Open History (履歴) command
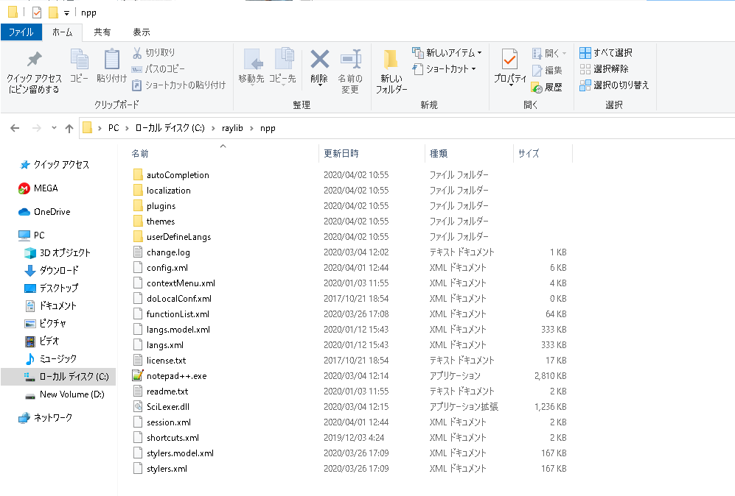The width and height of the screenshot is (735, 496). 546,87
